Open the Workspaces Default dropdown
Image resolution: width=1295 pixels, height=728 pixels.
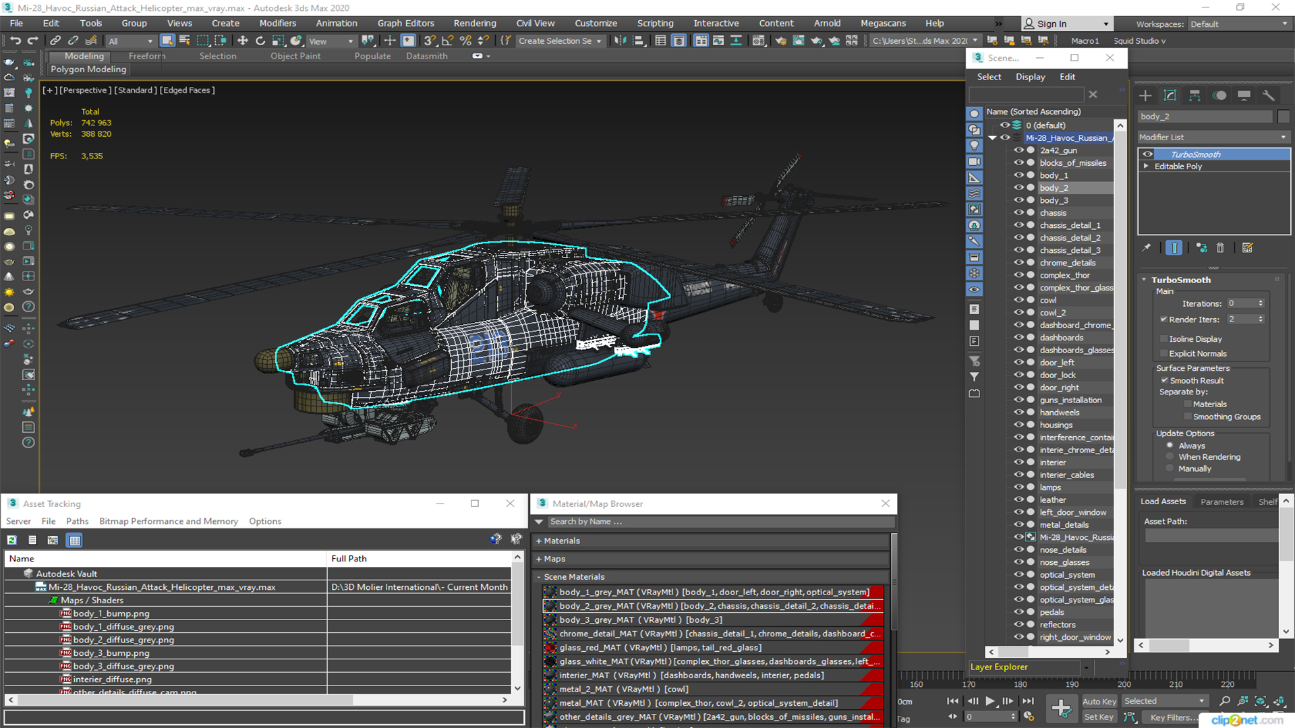click(1239, 24)
